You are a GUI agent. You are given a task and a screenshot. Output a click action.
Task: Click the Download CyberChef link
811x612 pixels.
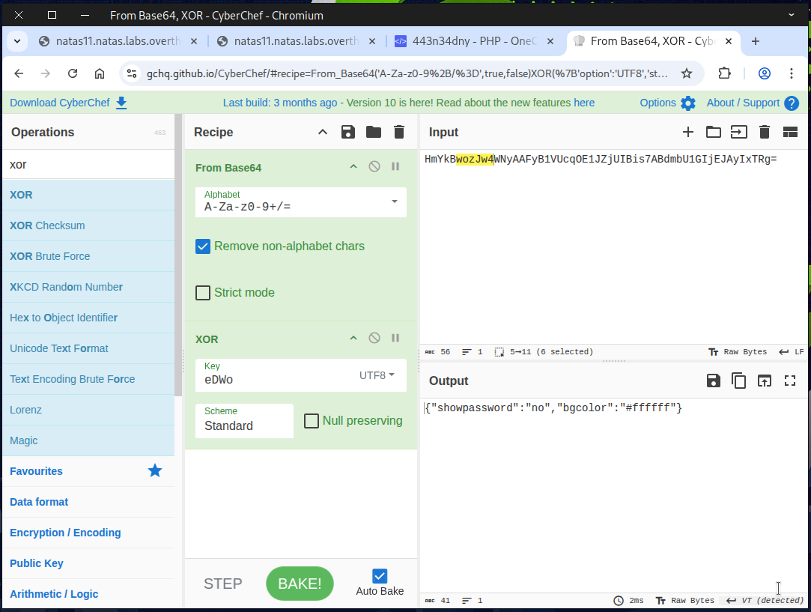[x=67, y=103]
